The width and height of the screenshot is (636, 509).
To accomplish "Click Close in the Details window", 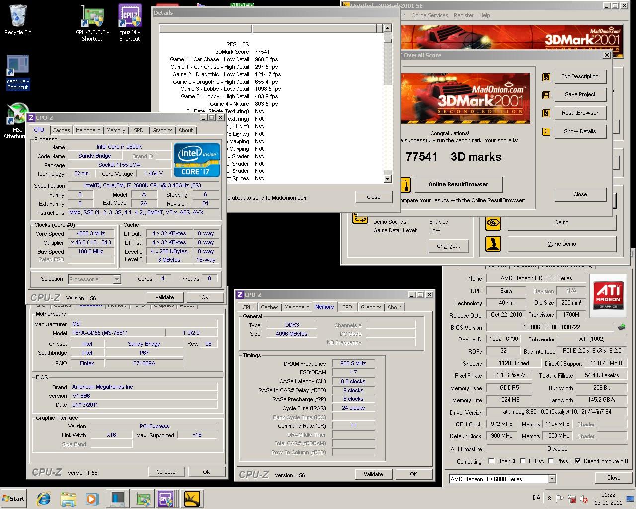I will [374, 197].
